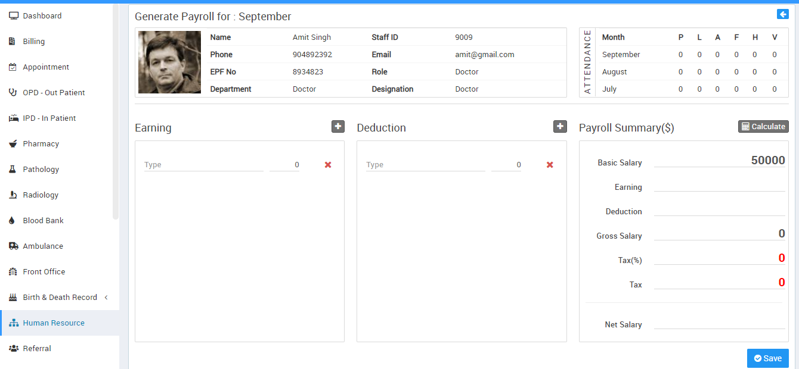Click the Deduction amount input field
The image size is (799, 369).
pos(506,165)
